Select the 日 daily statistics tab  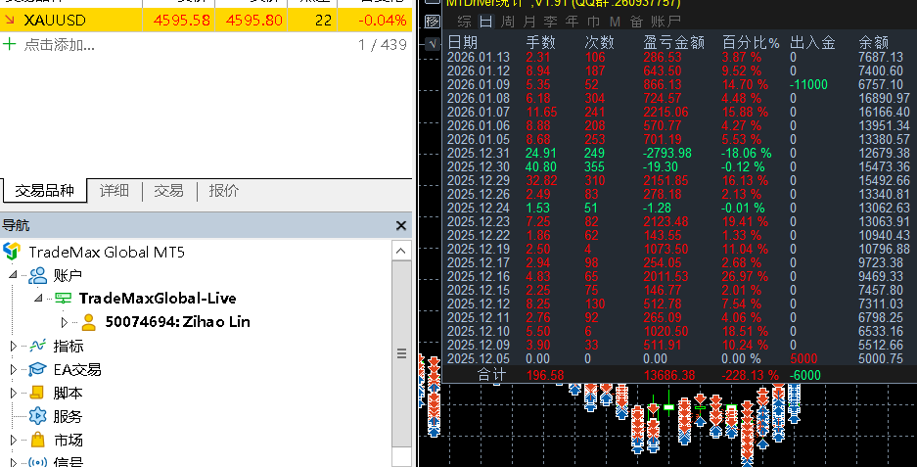(485, 22)
